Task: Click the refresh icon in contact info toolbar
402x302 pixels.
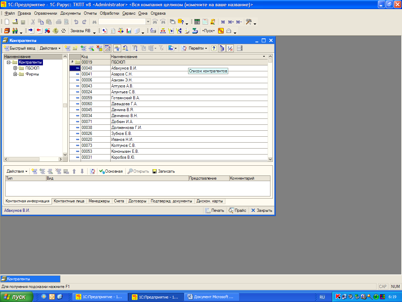Action: pos(92,171)
